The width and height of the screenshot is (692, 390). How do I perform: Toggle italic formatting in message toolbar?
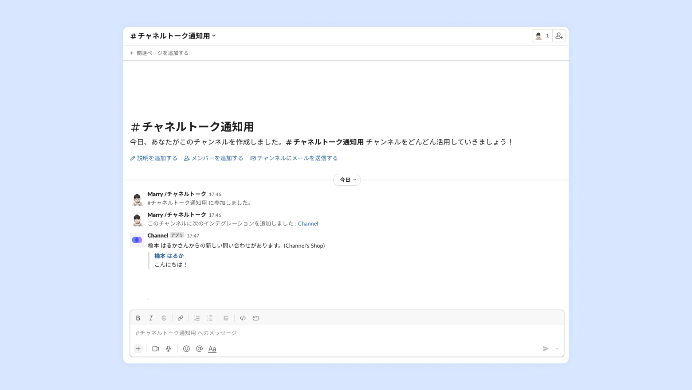pyautogui.click(x=151, y=318)
